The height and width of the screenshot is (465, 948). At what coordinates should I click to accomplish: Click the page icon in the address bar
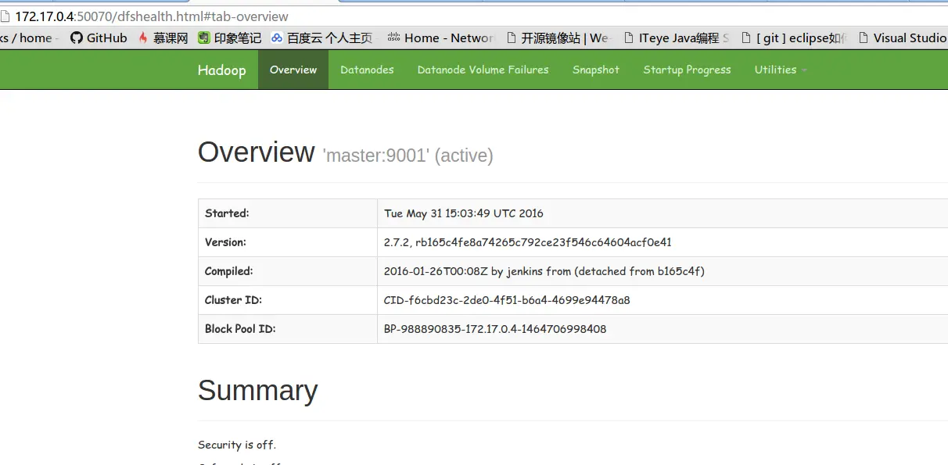click(8, 16)
